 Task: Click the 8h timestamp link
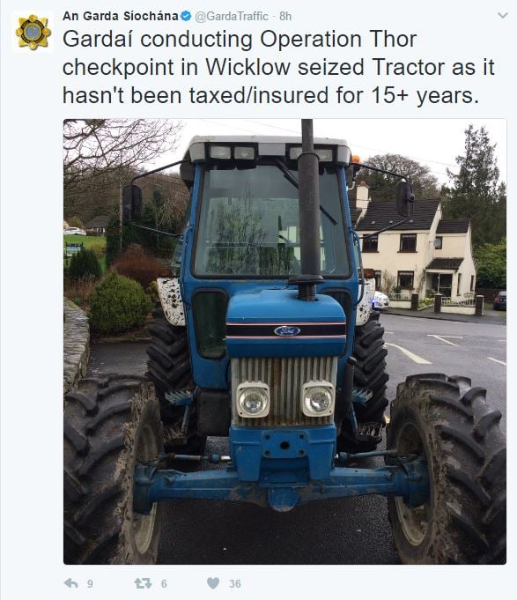coord(285,16)
